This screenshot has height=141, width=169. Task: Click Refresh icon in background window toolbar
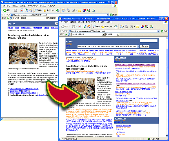26,10
